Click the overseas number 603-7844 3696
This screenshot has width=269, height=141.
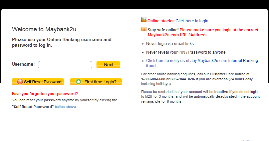pos(183,79)
